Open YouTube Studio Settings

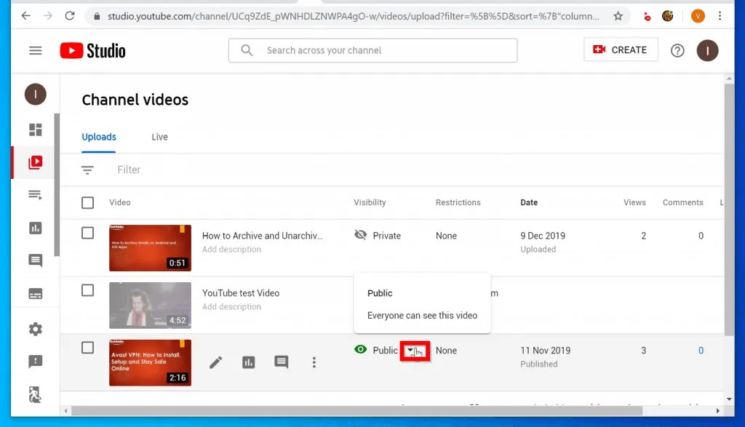pyautogui.click(x=34, y=329)
